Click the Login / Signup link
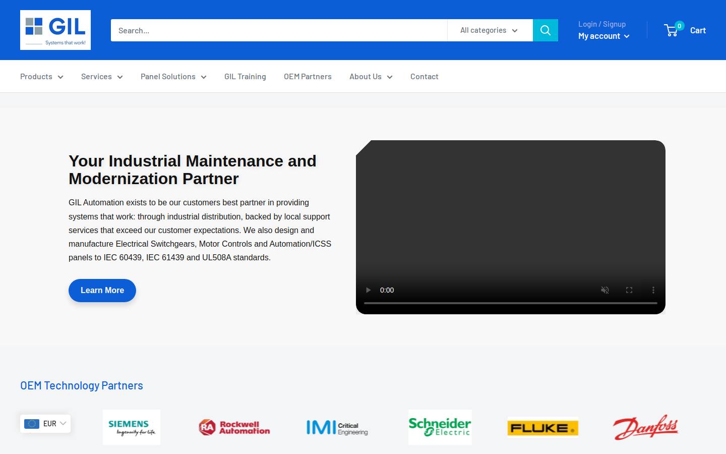Screen dimensions: 726x454 [602, 24]
